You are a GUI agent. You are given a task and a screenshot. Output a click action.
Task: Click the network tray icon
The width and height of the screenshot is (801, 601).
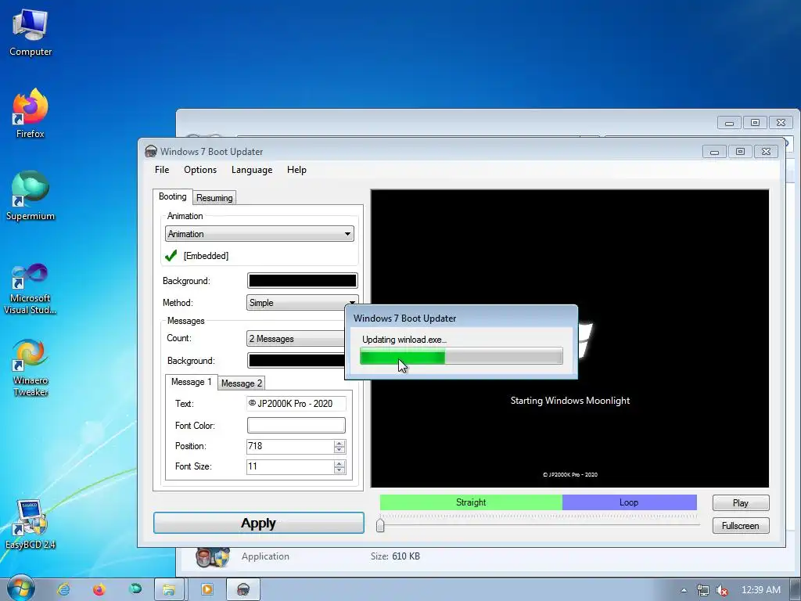(x=703, y=590)
